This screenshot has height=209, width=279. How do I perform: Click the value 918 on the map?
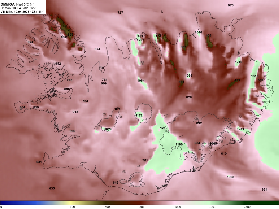[75, 112]
